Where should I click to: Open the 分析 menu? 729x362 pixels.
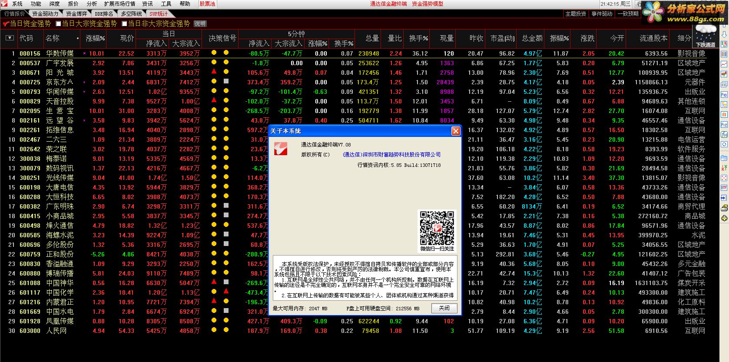(92, 3)
